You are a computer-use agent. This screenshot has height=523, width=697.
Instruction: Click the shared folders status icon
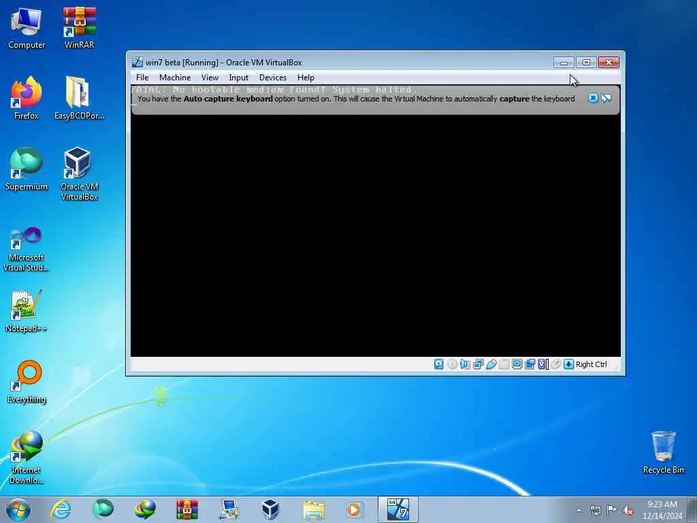(504, 364)
